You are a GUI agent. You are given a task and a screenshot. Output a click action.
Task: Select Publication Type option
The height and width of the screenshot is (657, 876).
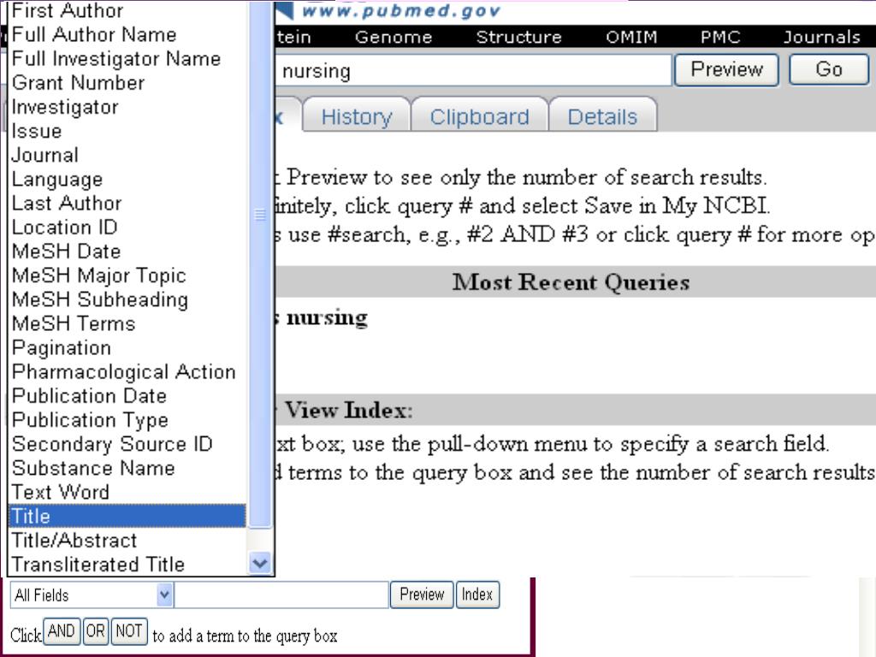tap(127, 419)
